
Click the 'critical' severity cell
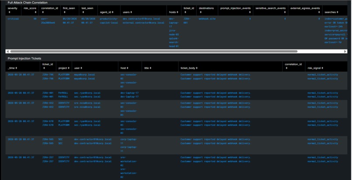pyautogui.click(x=13, y=19)
